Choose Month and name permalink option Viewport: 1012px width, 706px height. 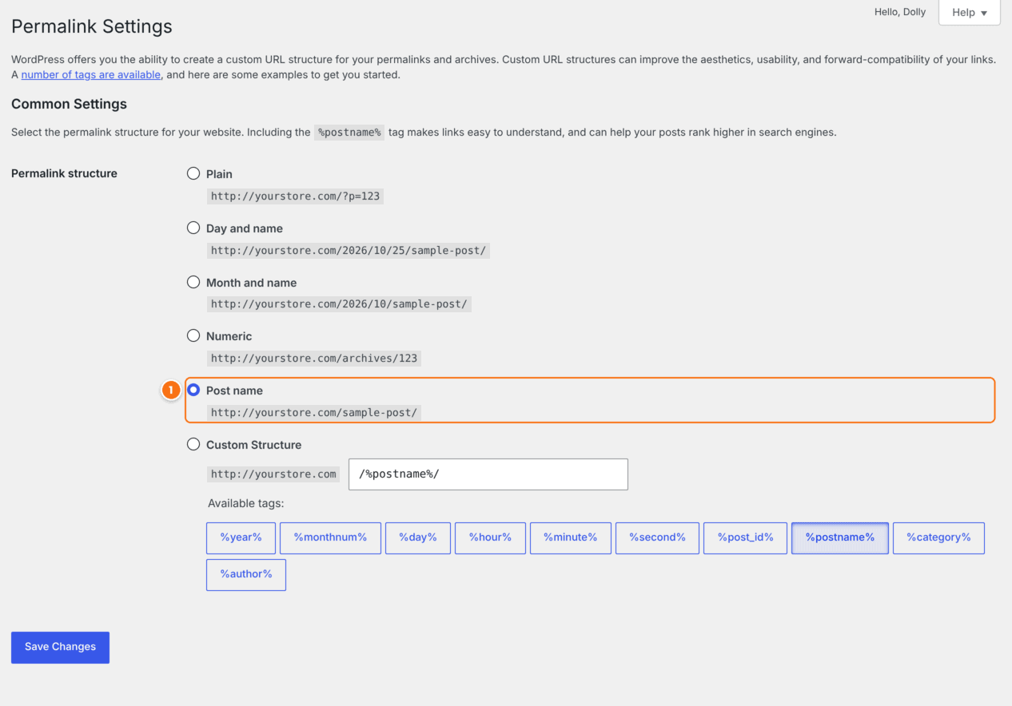click(193, 282)
